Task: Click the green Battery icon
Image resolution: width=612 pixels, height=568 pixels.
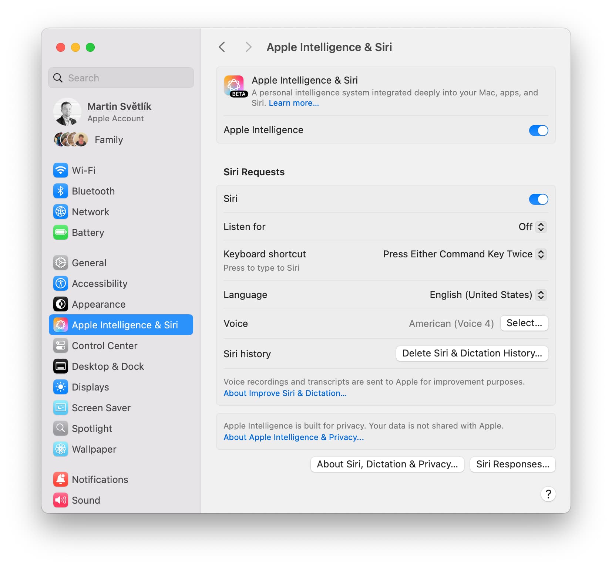Action: click(61, 233)
